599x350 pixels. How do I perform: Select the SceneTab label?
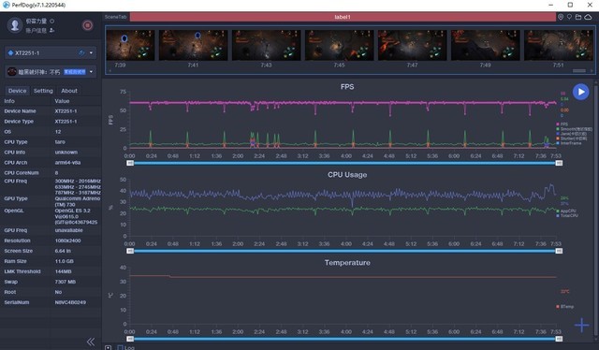point(116,17)
